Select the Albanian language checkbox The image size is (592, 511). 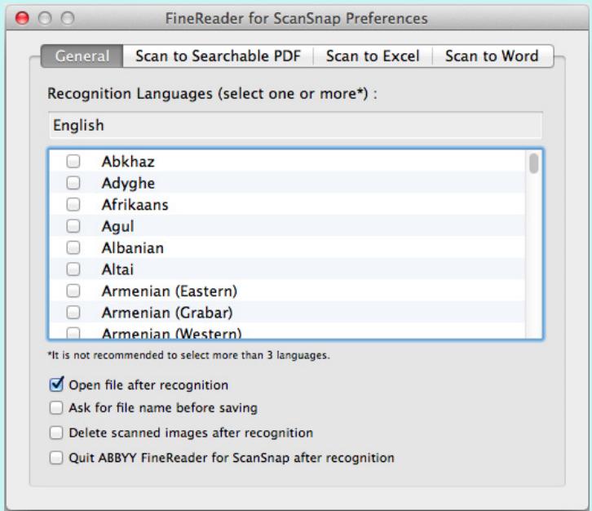pos(73,247)
